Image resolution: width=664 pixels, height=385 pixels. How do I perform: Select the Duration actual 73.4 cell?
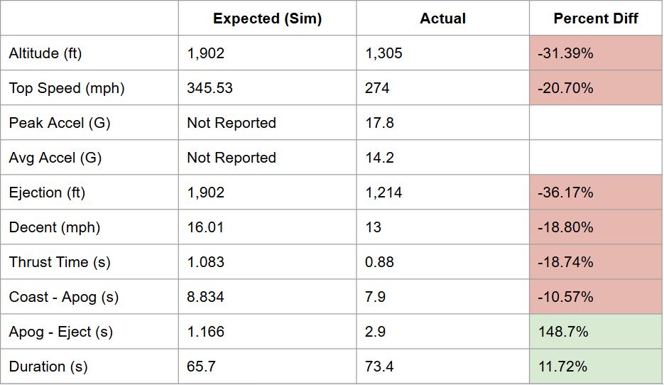point(442,366)
